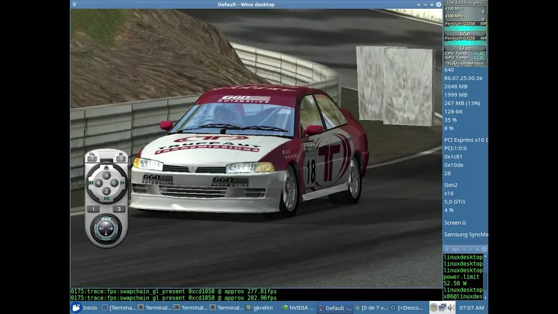
Task: Select the 1999 MB value
Action: coord(456,95)
